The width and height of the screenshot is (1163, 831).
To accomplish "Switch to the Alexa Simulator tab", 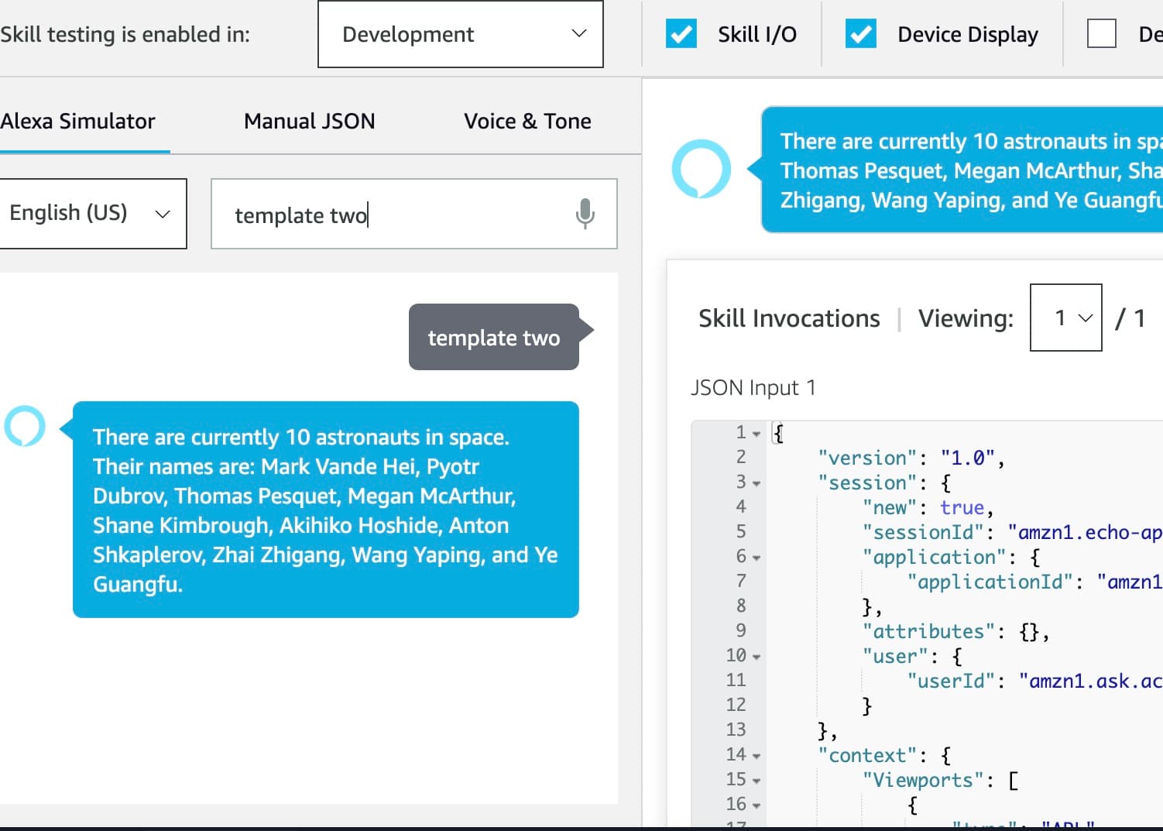I will 78,122.
